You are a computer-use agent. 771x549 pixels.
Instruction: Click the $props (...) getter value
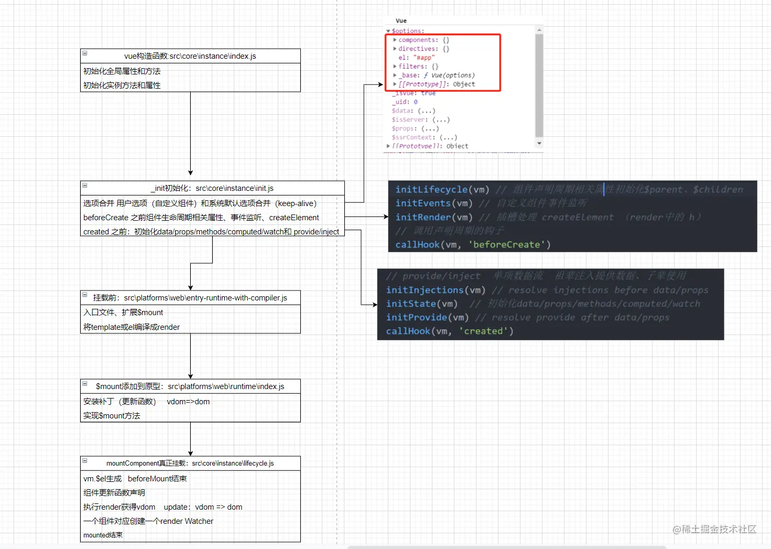[430, 128]
